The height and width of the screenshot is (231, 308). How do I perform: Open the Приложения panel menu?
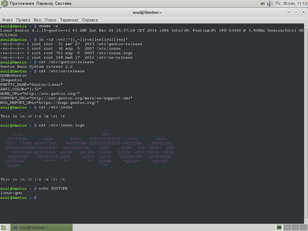[x=22, y=4]
